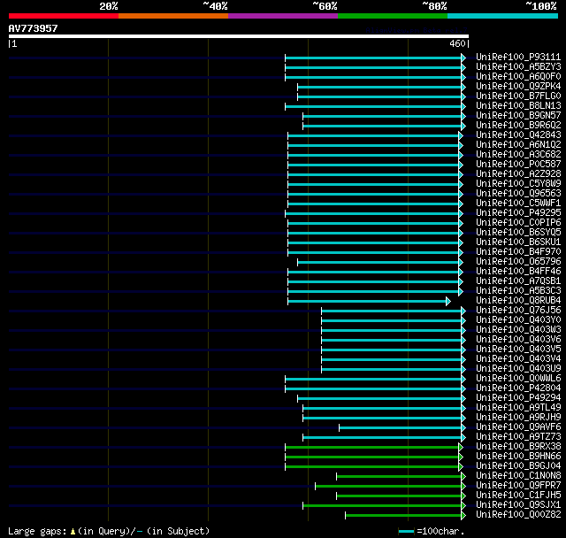Screen dimensions: 566x538
Task: Click the UniRef100_Q42843 label
Action: coord(518,135)
